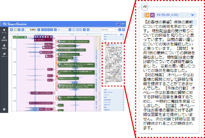Screen dimensions: 205x138
Task: Click the pin icon in the toolbar
Action: click(x=12, y=30)
